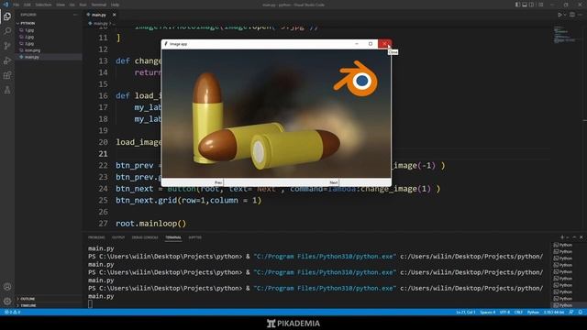Open the Manage gear icon

7,301
